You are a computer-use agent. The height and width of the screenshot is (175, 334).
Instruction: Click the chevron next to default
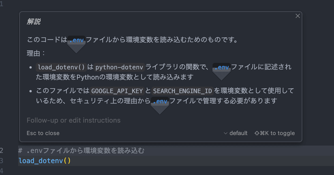226,133
